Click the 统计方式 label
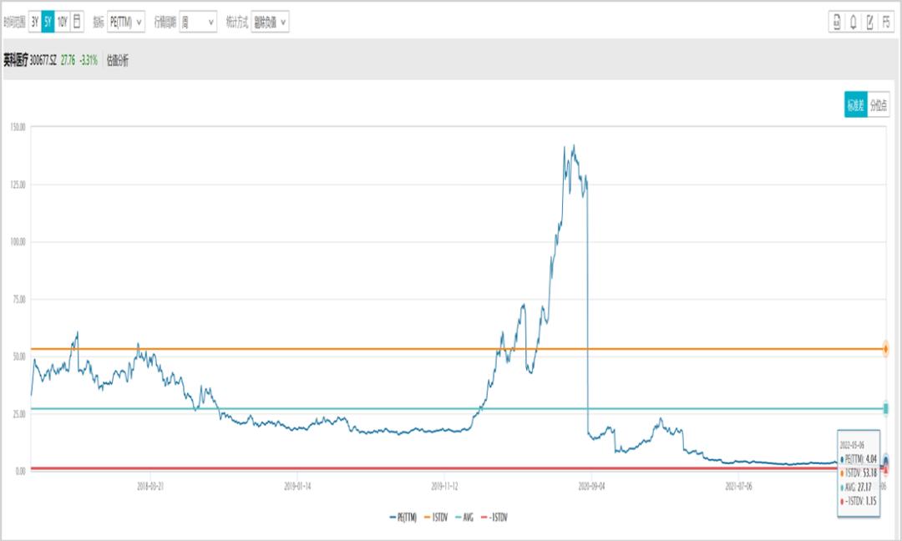The image size is (902, 541). coord(237,22)
